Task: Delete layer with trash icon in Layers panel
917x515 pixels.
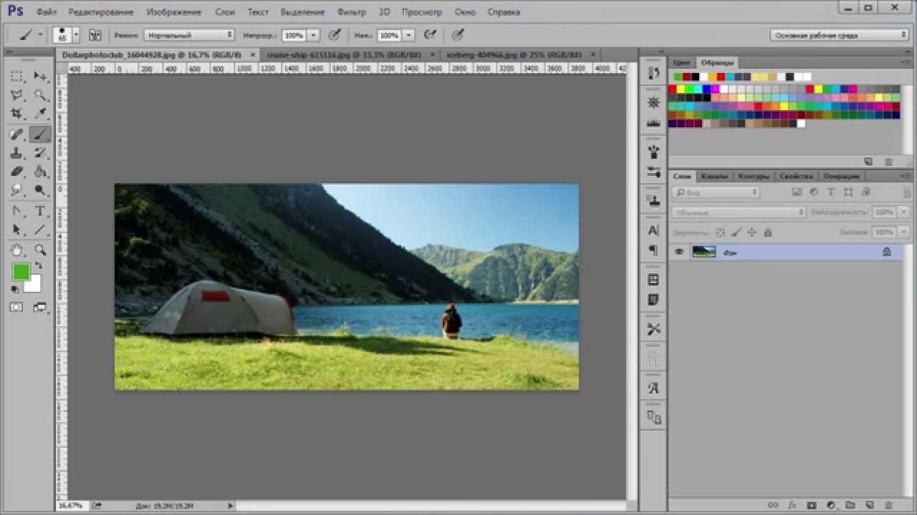Action: click(x=888, y=506)
